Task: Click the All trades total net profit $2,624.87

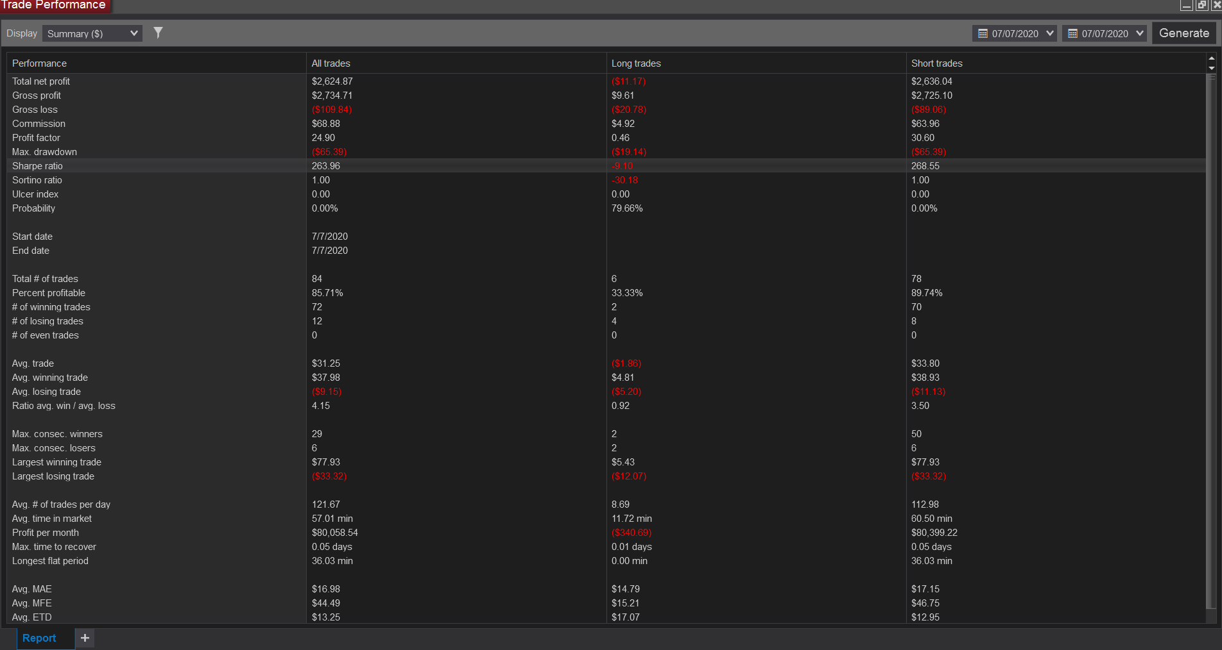Action: click(332, 81)
